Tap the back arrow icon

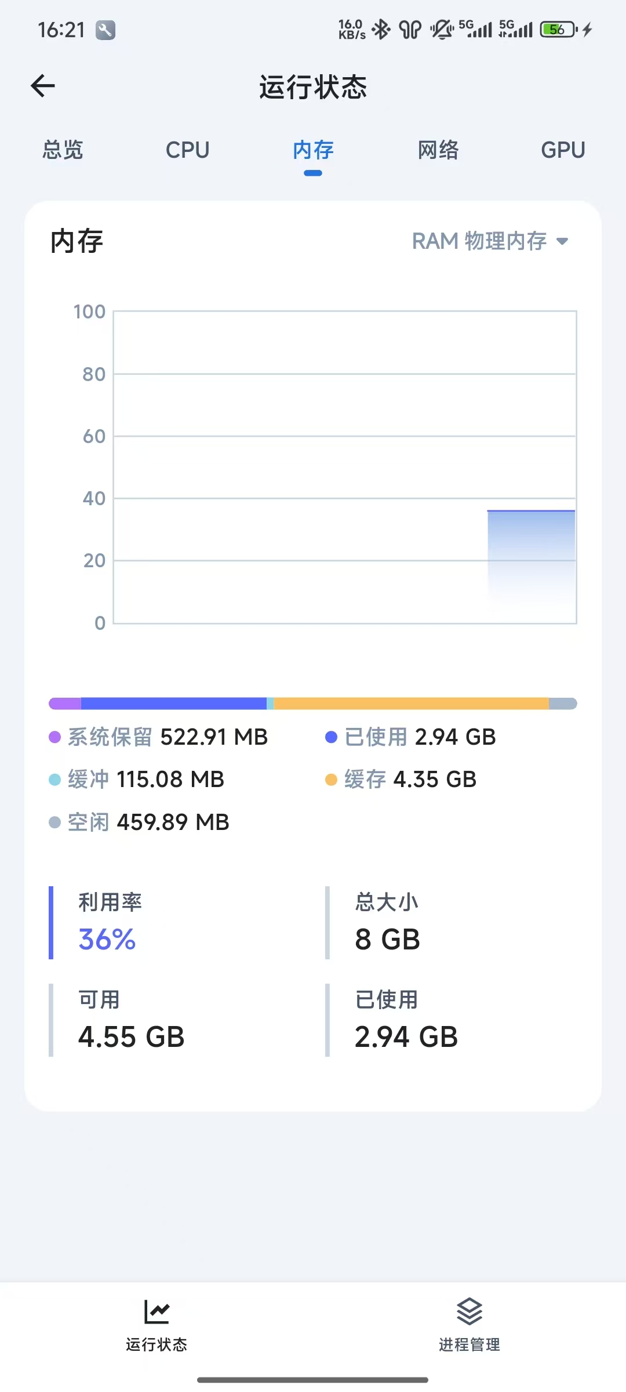(43, 86)
